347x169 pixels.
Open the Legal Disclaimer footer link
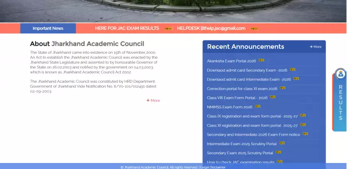(213, 167)
